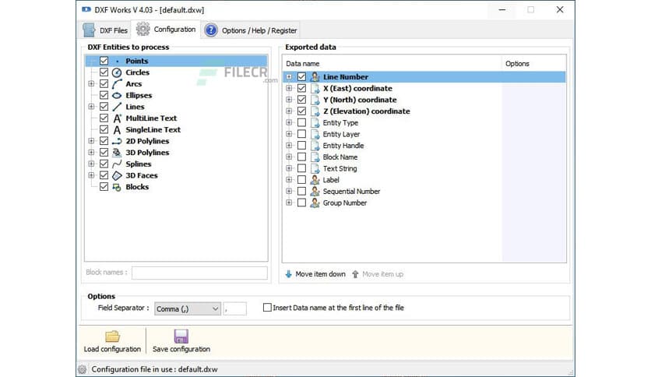Click the Z (Elevation) coordinate document icon

[x=315, y=111]
